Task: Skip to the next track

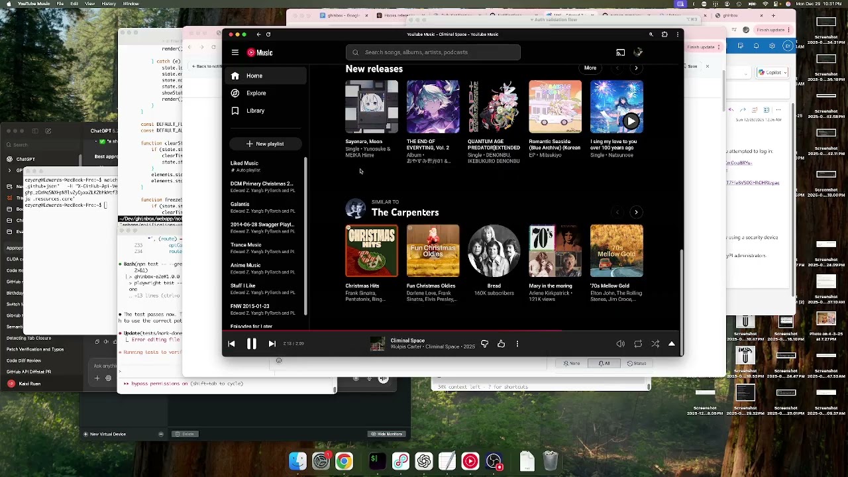Action: click(x=272, y=344)
